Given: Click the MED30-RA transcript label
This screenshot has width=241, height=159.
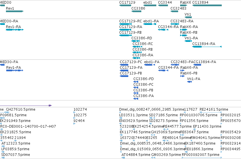Looking at the screenshot, I should click(9, 21).
